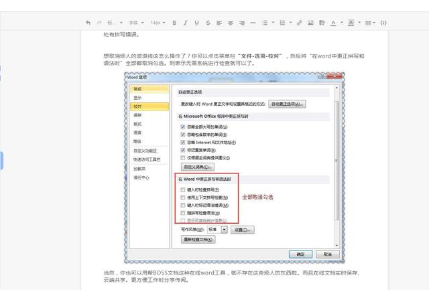Open the heading style dropdown
429x290 pixels.
pyautogui.click(x=115, y=23)
